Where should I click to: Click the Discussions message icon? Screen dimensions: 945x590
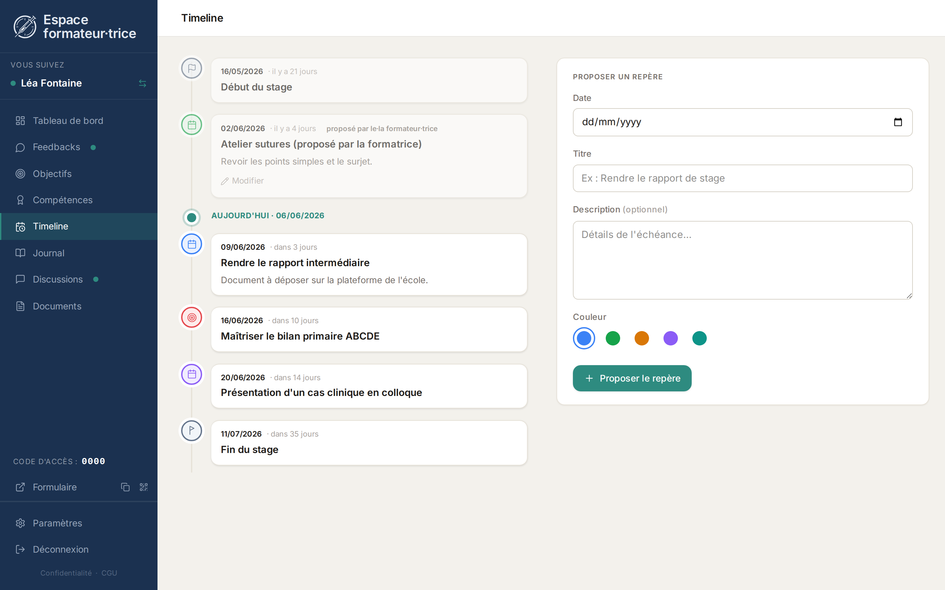coord(20,279)
